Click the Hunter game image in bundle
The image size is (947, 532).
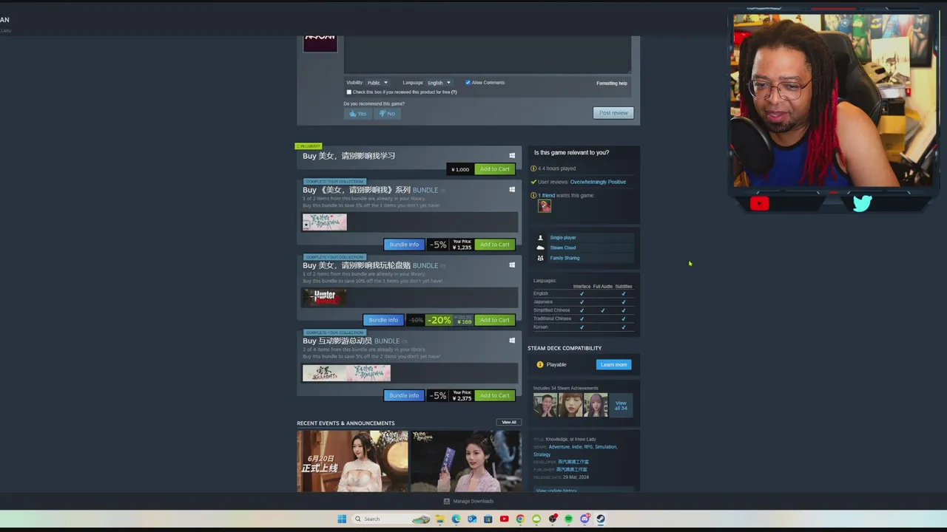[x=324, y=297]
